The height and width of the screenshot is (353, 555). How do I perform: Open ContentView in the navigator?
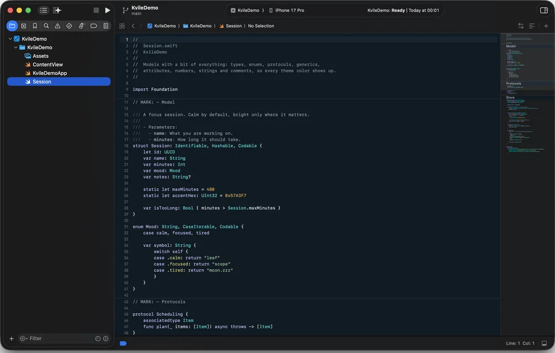pos(59,64)
